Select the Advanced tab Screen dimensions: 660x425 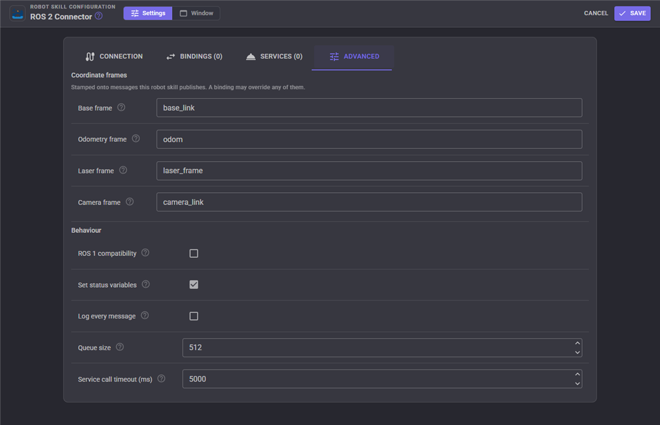click(x=354, y=57)
